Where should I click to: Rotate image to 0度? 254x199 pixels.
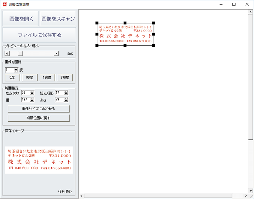(x=12, y=78)
